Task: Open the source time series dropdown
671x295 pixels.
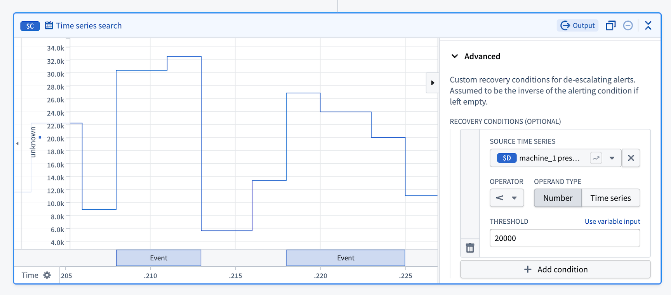Action: click(x=612, y=158)
